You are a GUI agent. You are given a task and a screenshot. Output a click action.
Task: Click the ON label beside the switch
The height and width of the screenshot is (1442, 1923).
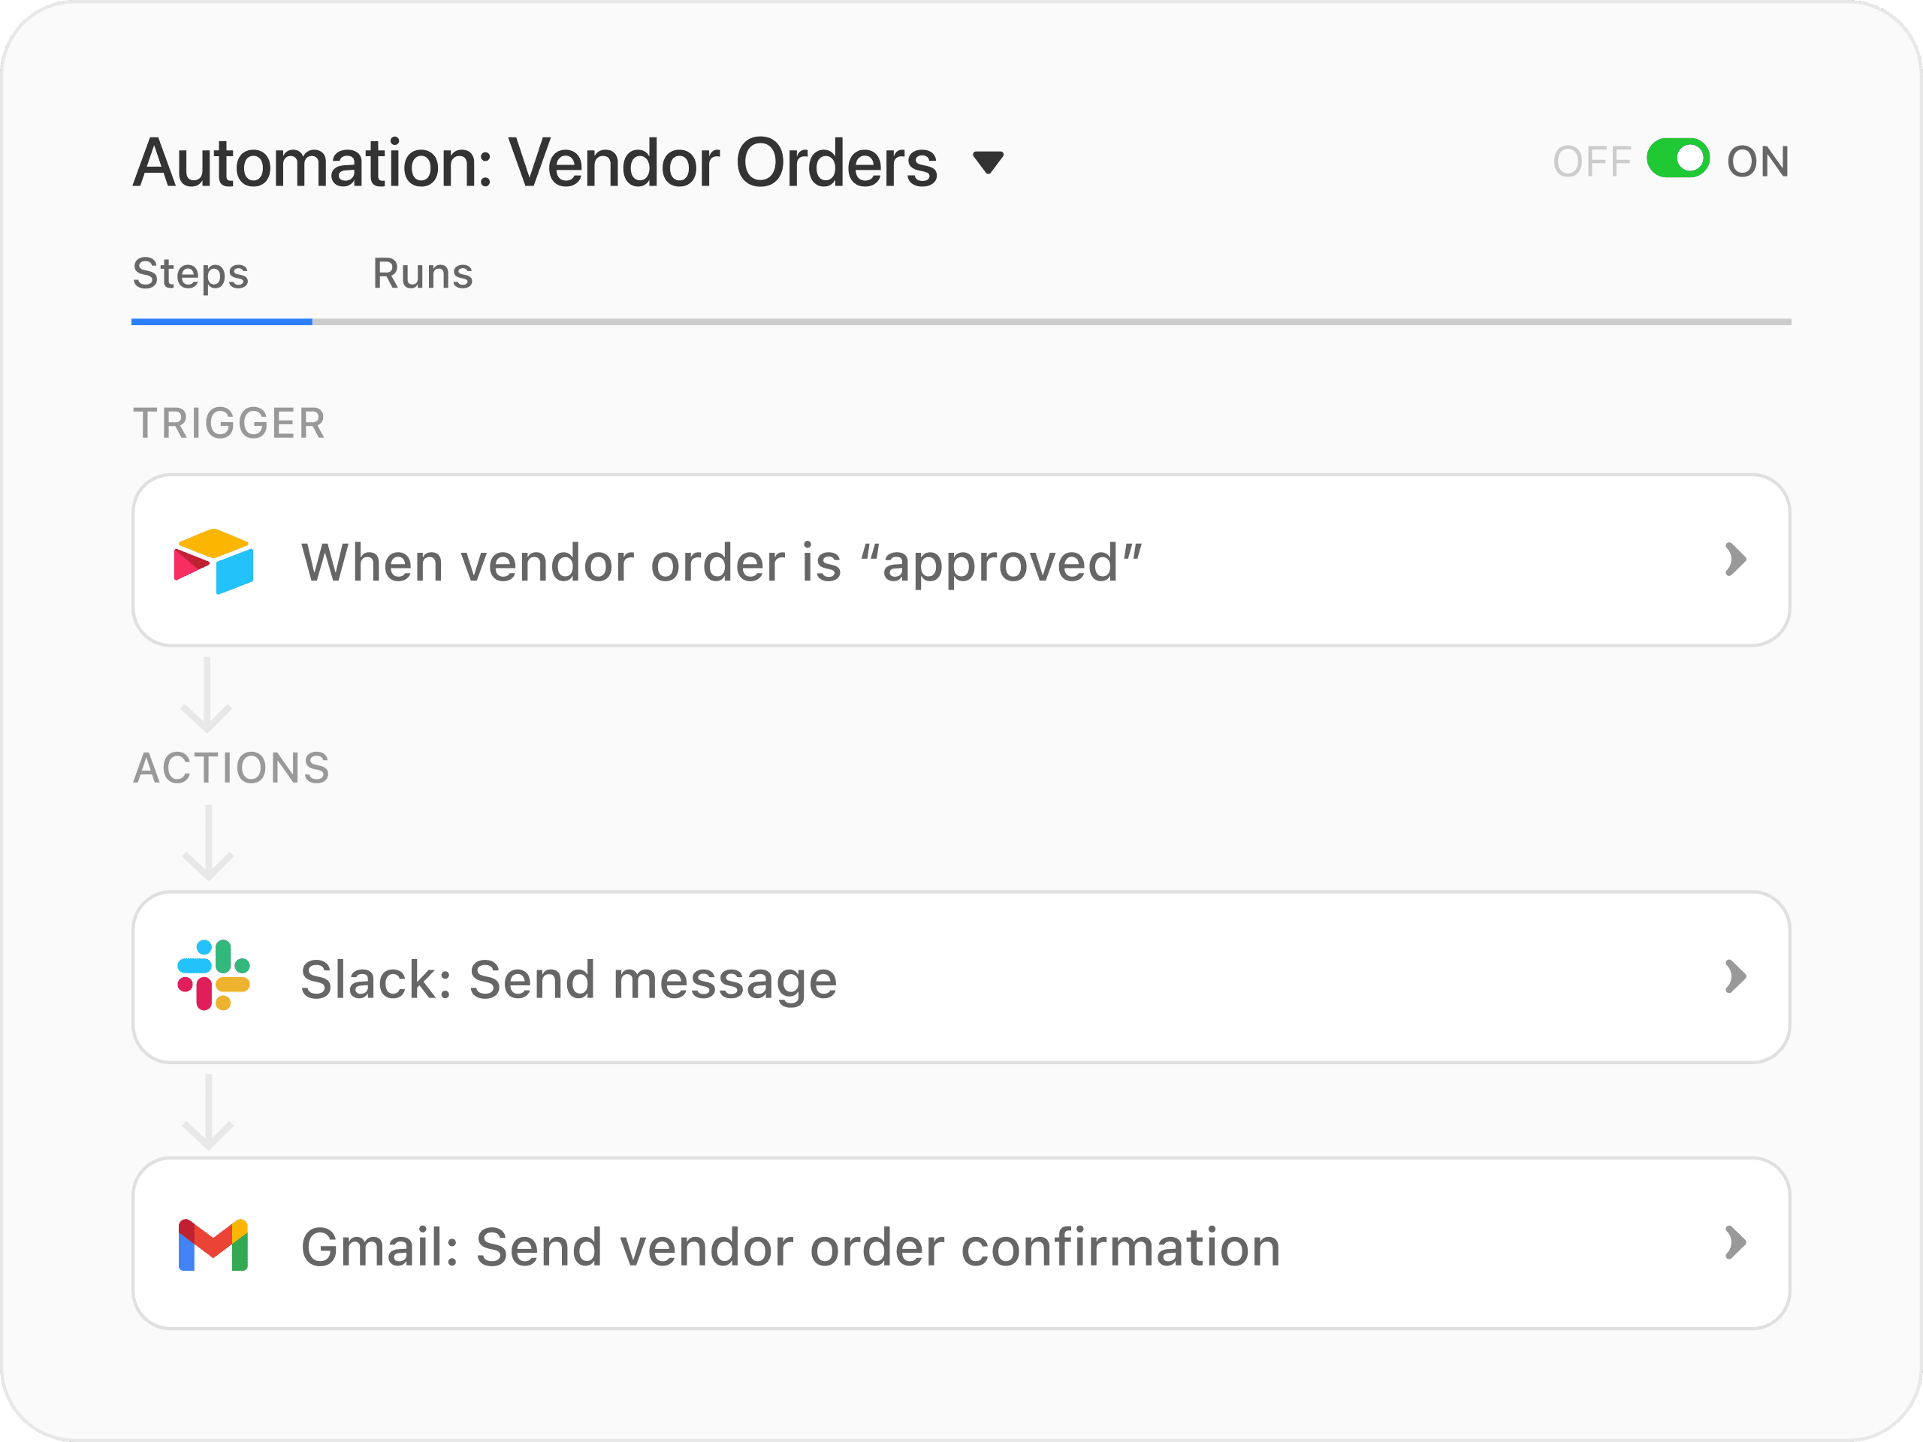tap(1757, 161)
